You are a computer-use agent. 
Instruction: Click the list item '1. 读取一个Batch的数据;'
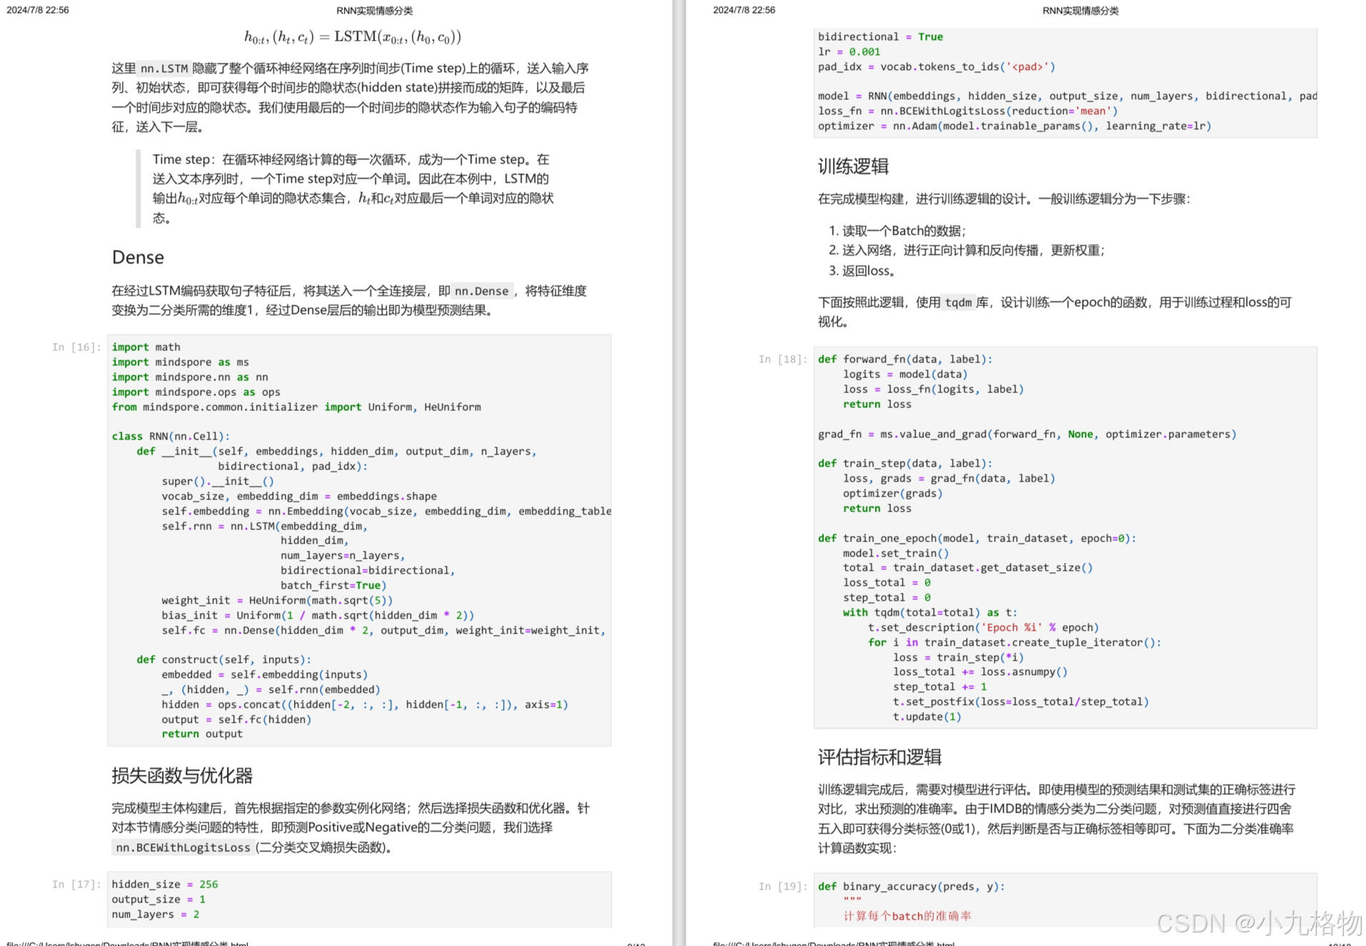click(x=897, y=231)
